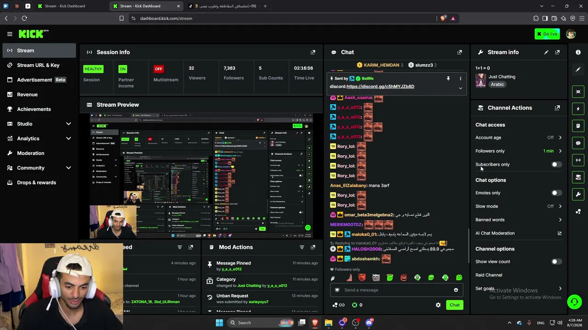This screenshot has height=330, width=588.
Task: Go to Revenue in sidebar
Action: click(39, 94)
